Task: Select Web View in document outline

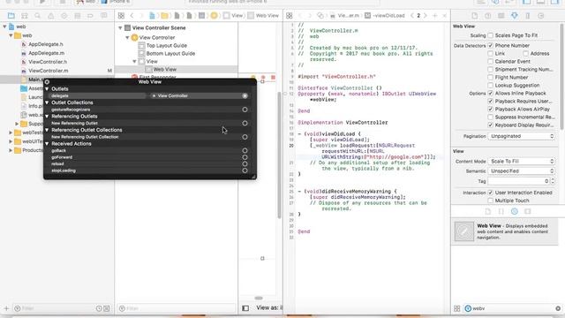Action: tap(165, 69)
